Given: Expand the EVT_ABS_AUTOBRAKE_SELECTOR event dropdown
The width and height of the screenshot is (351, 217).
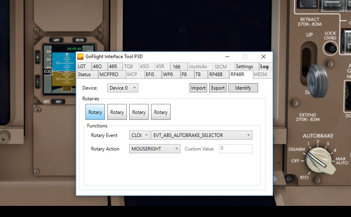Looking at the screenshot, I should coord(202,135).
